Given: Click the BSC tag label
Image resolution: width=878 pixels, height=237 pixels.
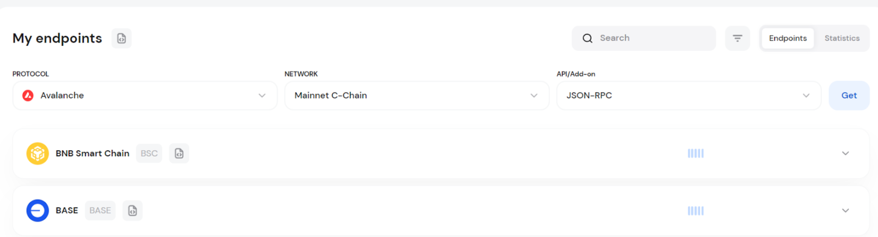Looking at the screenshot, I should pos(149,154).
